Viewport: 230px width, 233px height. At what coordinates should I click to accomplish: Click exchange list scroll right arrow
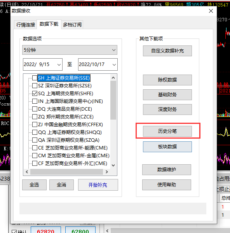coord(106,172)
